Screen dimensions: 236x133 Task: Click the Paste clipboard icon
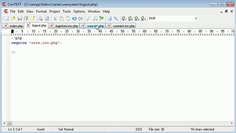pos(68,18)
